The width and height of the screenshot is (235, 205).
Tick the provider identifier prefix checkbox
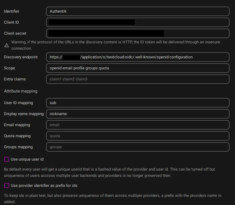7,186
